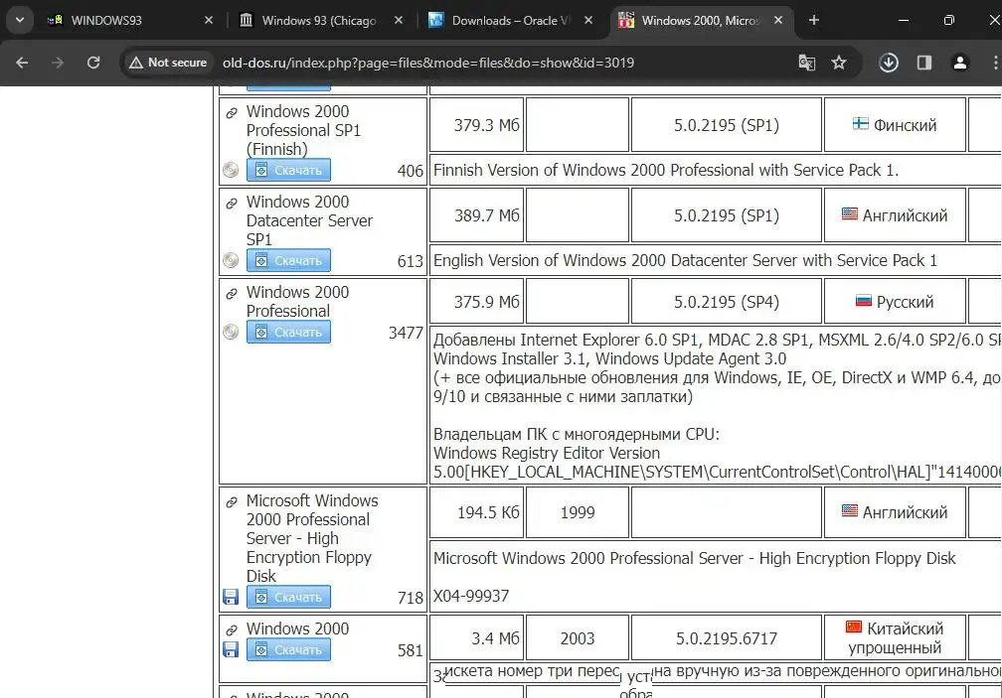Viewport: 1002px width, 698px height.
Task: Download Windows 2000 Professional SP1 Finnish
Action: click(x=289, y=171)
